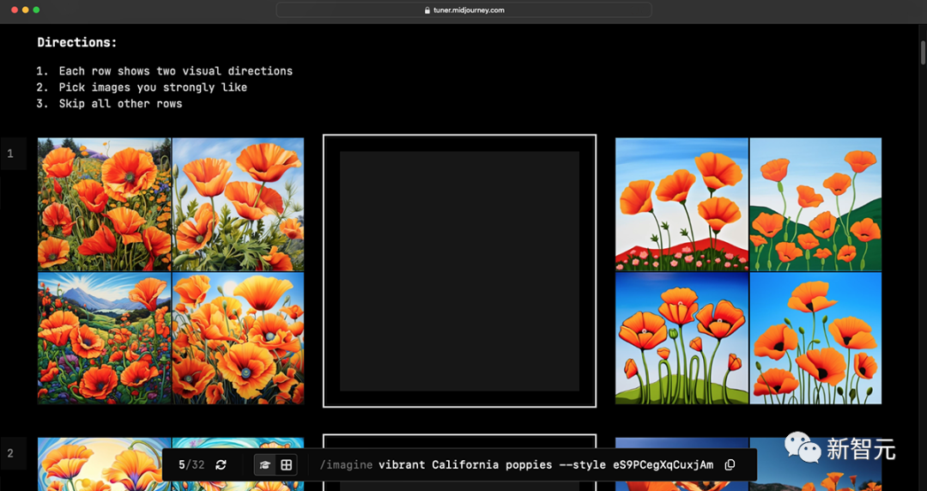Pick row 1 left poppy image set
This screenshot has width=927, height=491.
tap(171, 271)
